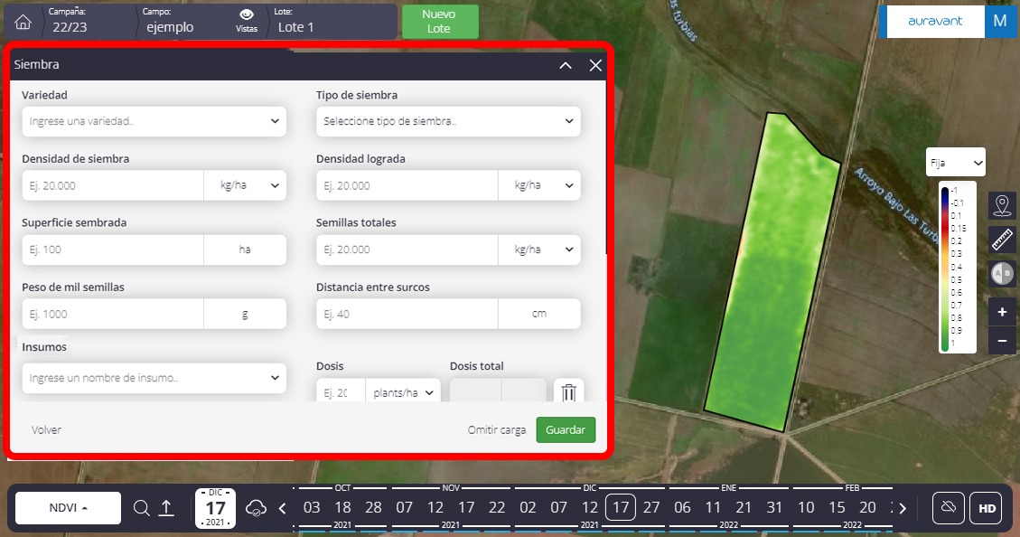Select the ruler measurement tool
This screenshot has width=1020, height=537.
pos(1003,240)
